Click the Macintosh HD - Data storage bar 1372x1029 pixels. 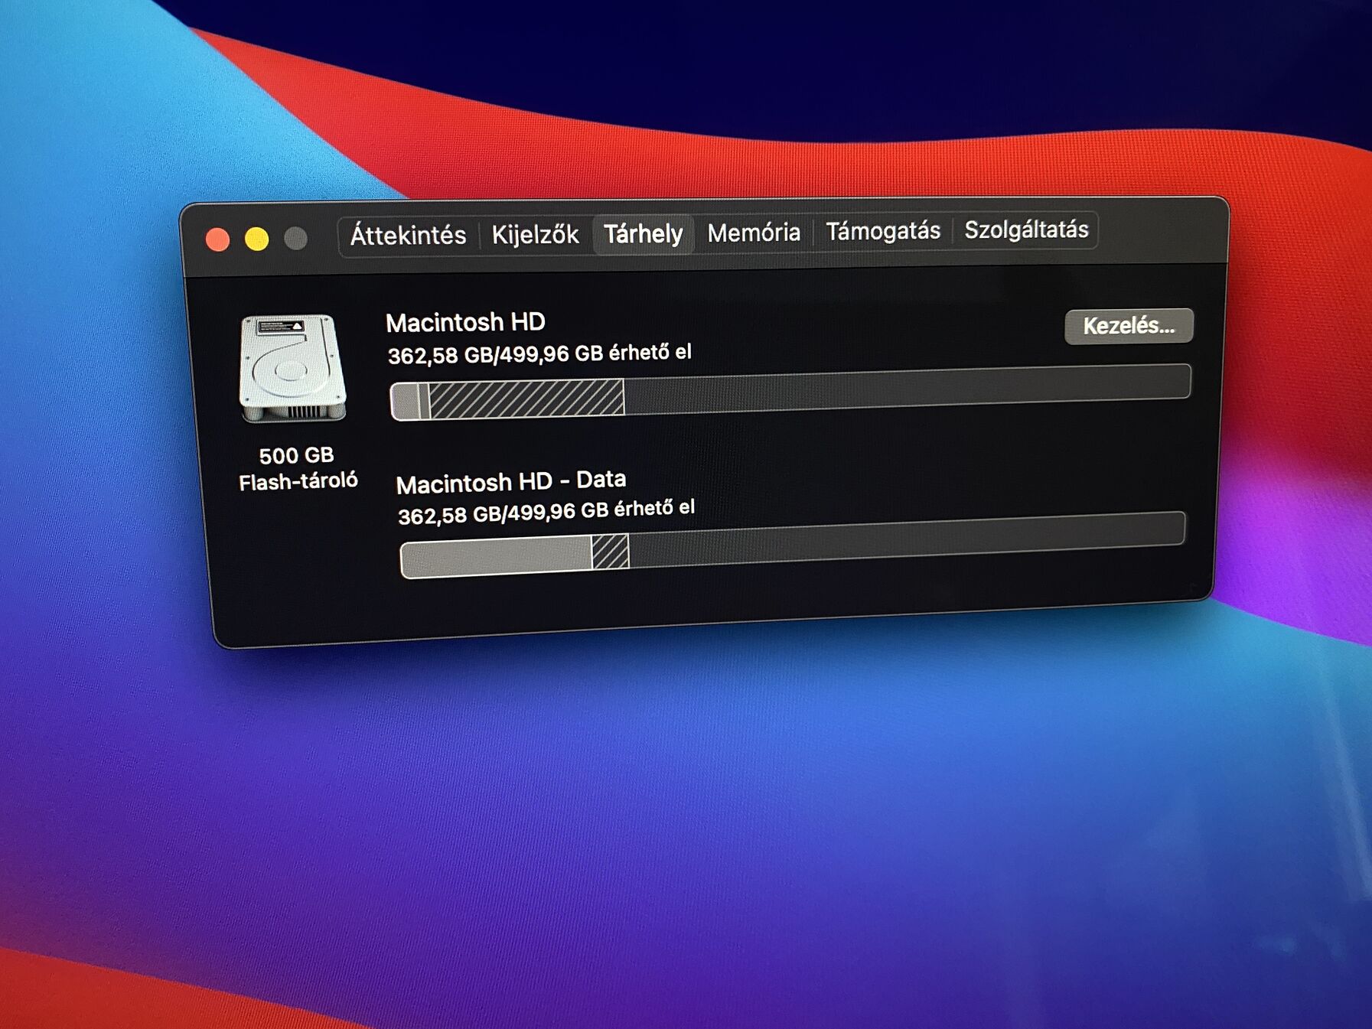click(793, 545)
